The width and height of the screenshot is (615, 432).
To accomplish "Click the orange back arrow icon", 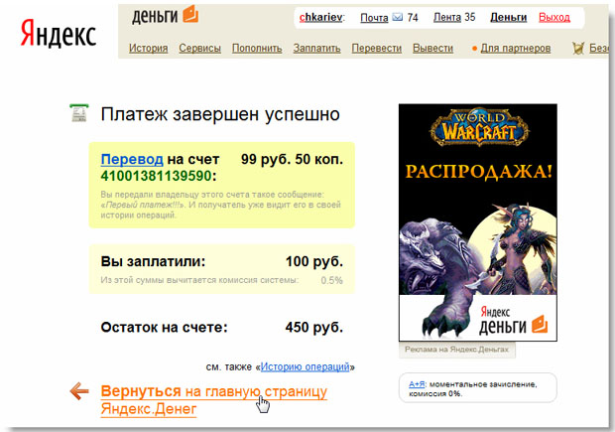I will 79,391.
